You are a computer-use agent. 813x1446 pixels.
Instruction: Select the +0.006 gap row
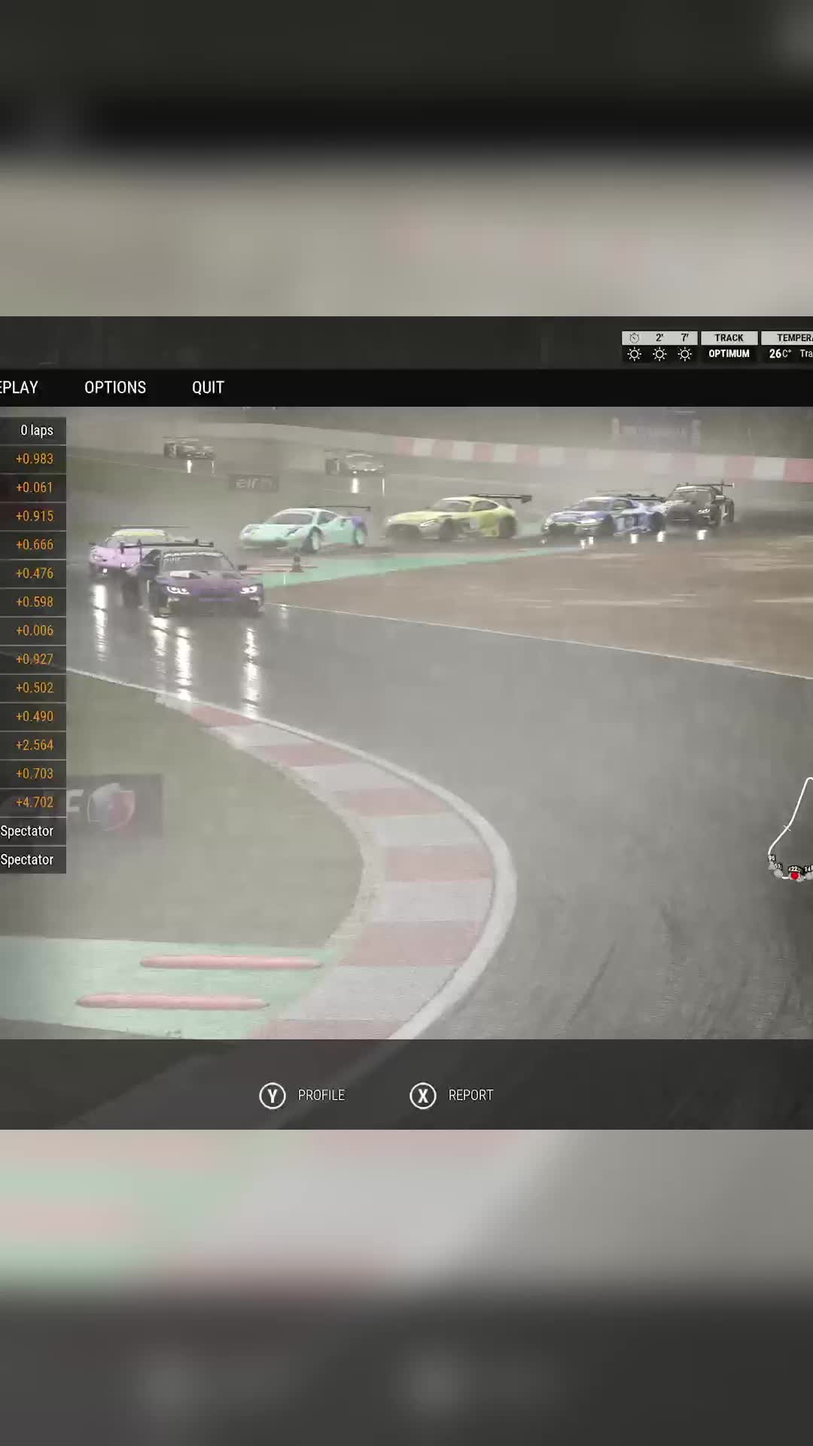point(33,631)
